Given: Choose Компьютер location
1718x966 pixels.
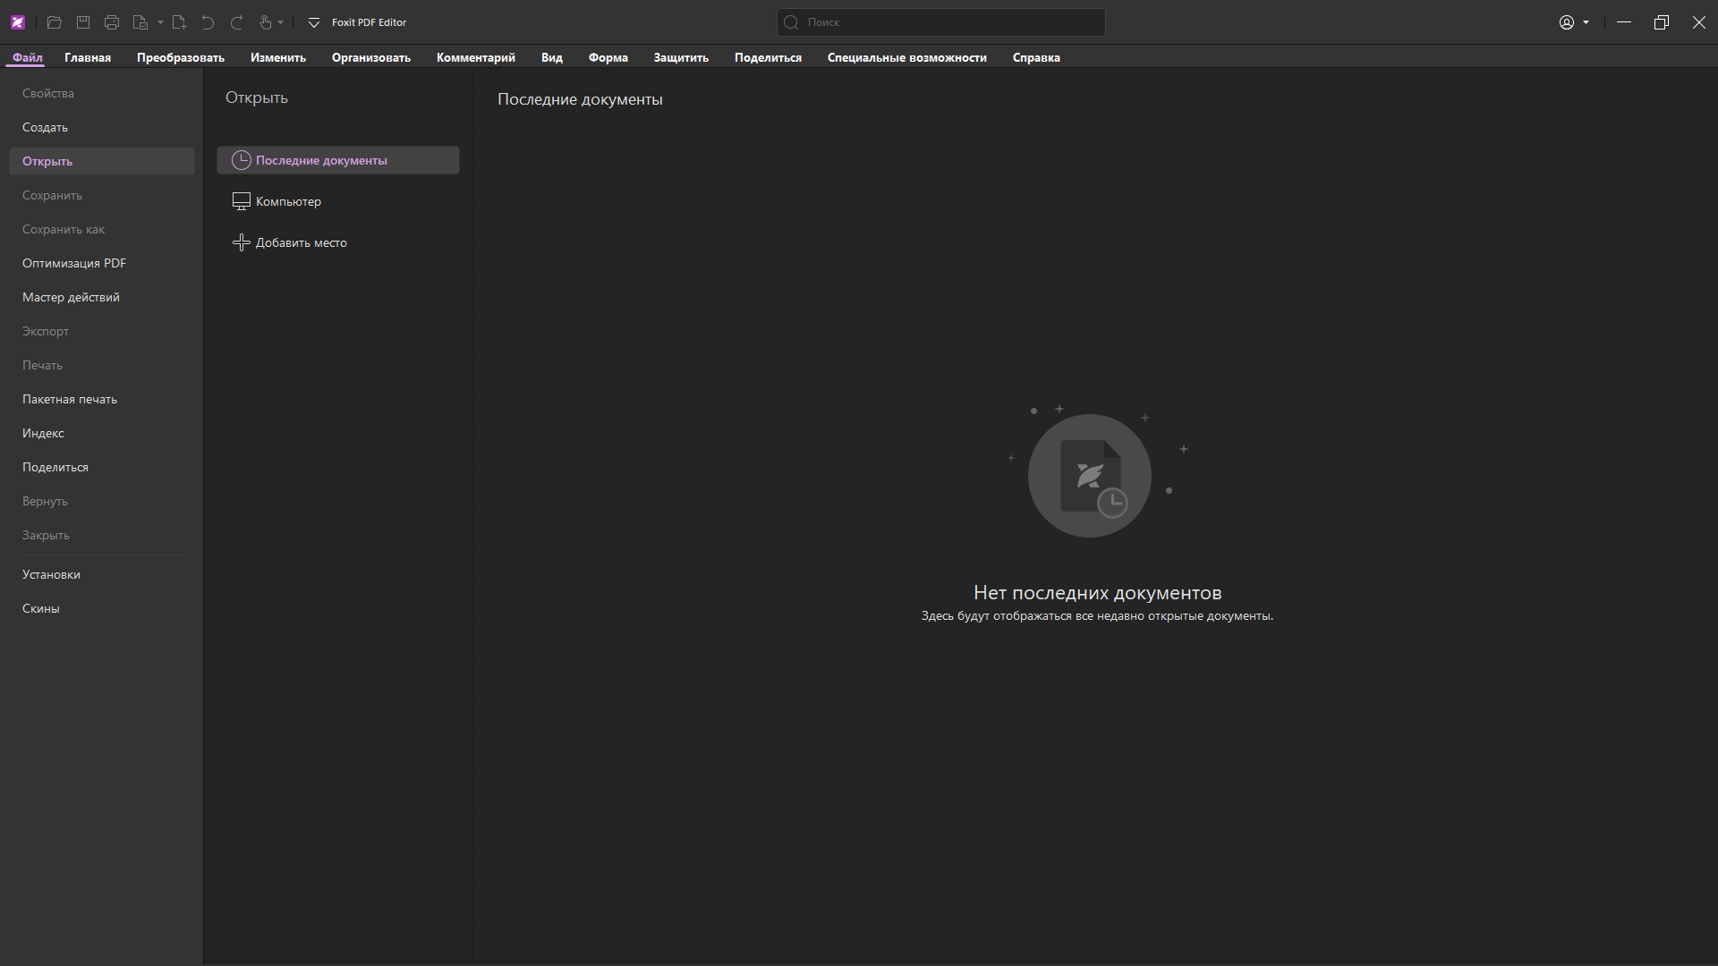Looking at the screenshot, I should click(338, 201).
